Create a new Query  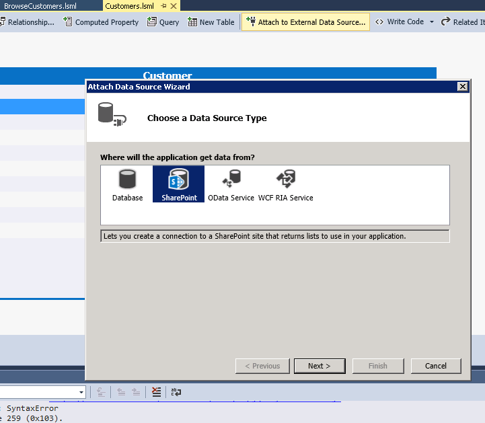tap(163, 22)
